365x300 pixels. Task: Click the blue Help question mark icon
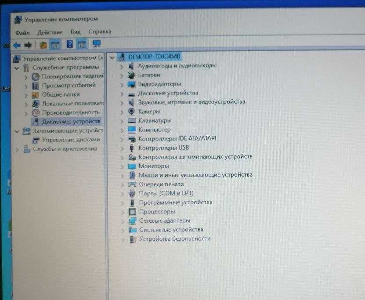(69, 44)
